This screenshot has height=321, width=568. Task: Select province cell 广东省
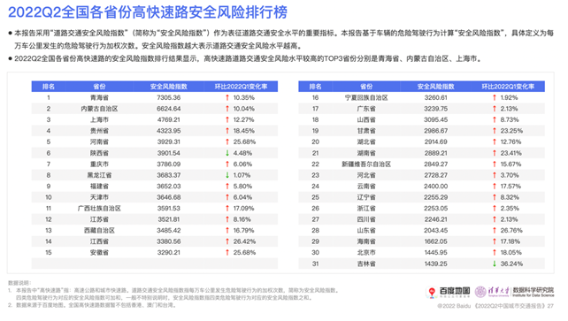coord(366,109)
